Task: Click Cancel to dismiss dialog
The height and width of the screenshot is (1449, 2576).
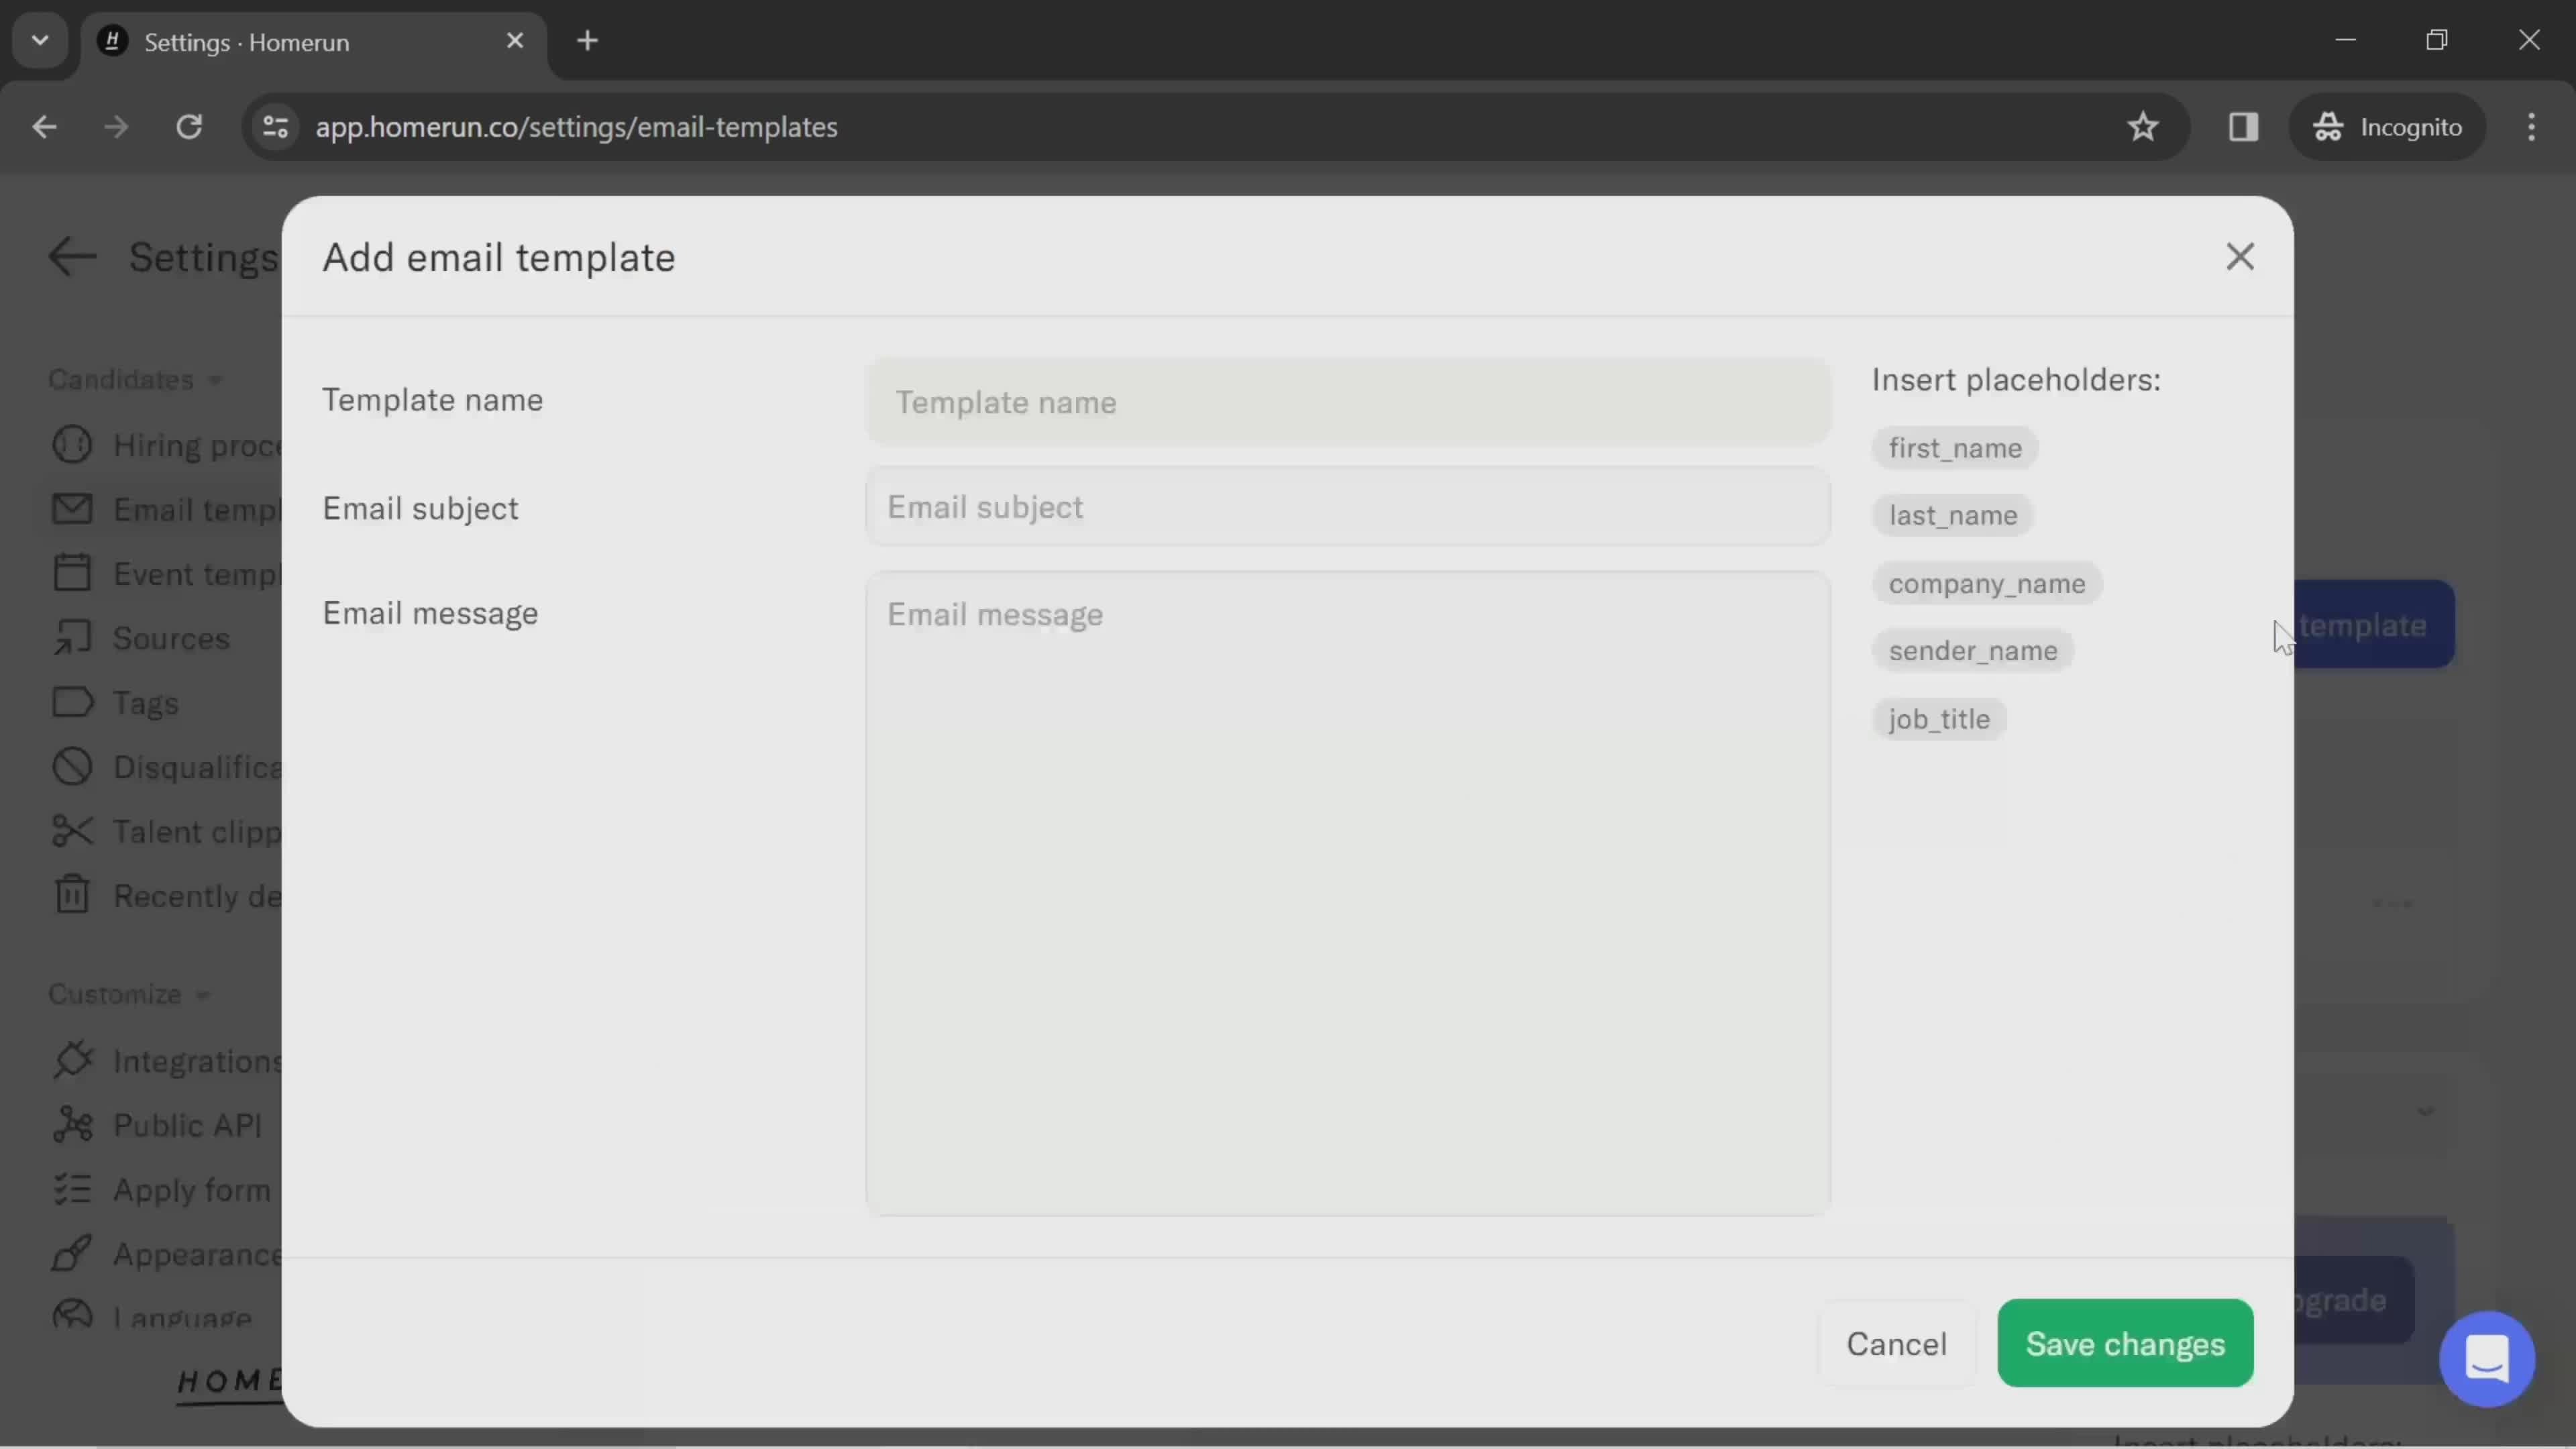Action: [x=1896, y=1343]
